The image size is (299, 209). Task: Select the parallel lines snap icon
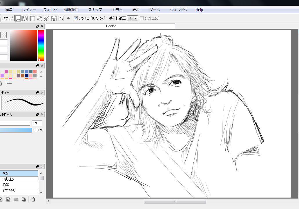(x=25, y=18)
